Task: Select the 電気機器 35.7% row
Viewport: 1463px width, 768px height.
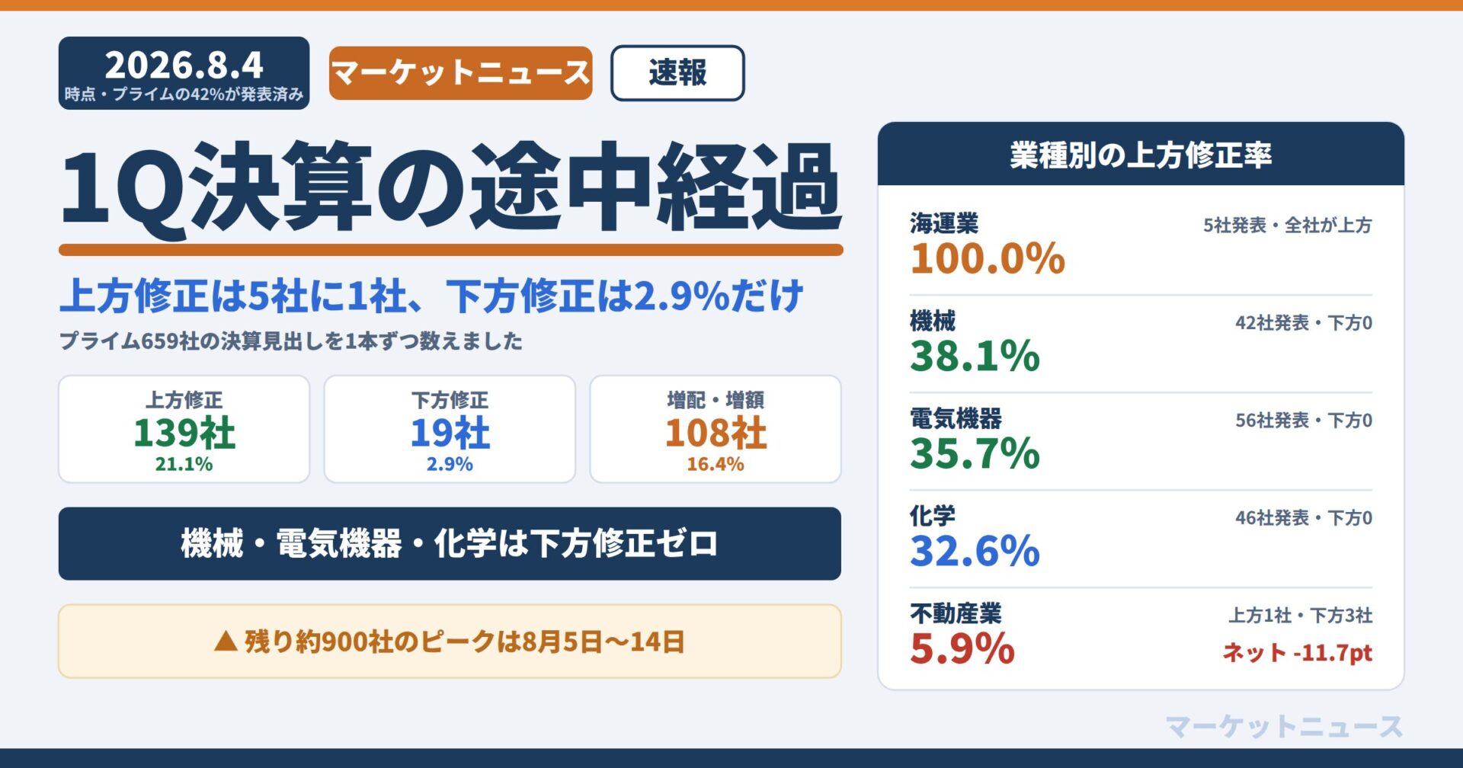Action: click(x=1141, y=441)
